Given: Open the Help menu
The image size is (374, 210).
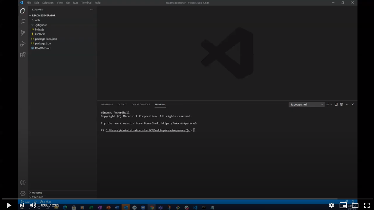Looking at the screenshot, I should (98, 3).
